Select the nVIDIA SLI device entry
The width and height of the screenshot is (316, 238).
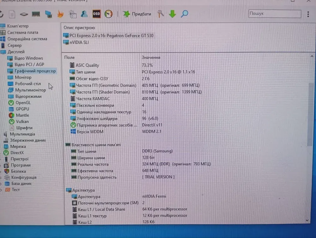(79, 42)
